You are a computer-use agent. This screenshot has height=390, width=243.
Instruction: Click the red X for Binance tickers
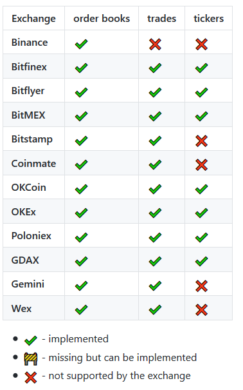point(201,44)
